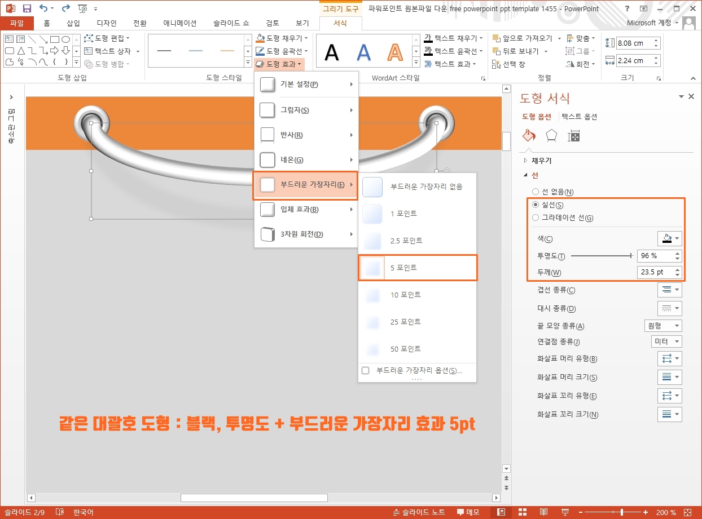Switch to the 애니메이션 ribbon tab
The height and width of the screenshot is (519, 702).
(180, 23)
